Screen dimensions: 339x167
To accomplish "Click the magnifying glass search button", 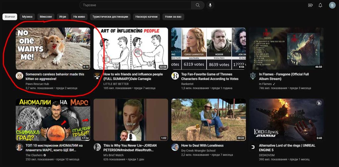I will (x=198, y=5).
